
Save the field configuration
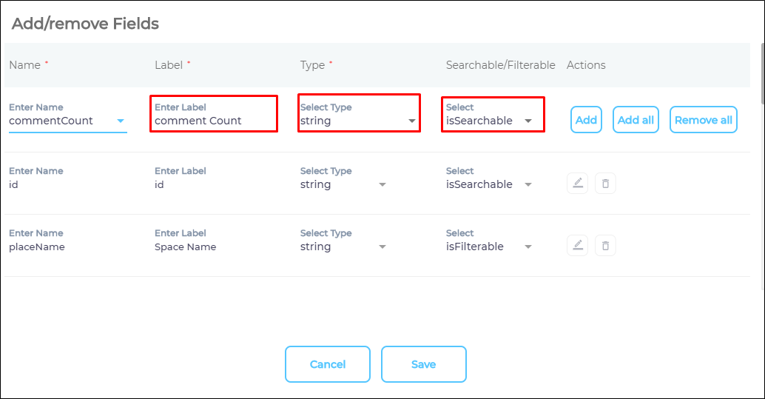(x=423, y=364)
